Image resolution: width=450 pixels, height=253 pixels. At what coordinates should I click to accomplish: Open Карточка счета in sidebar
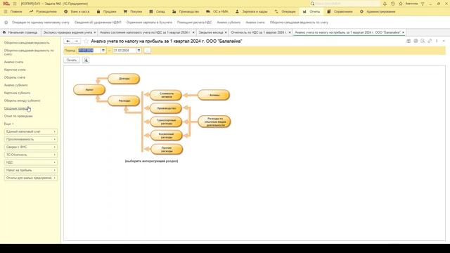[15, 70]
